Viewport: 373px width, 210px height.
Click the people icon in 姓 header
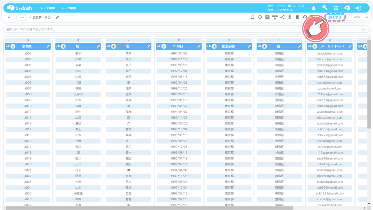coord(63,46)
